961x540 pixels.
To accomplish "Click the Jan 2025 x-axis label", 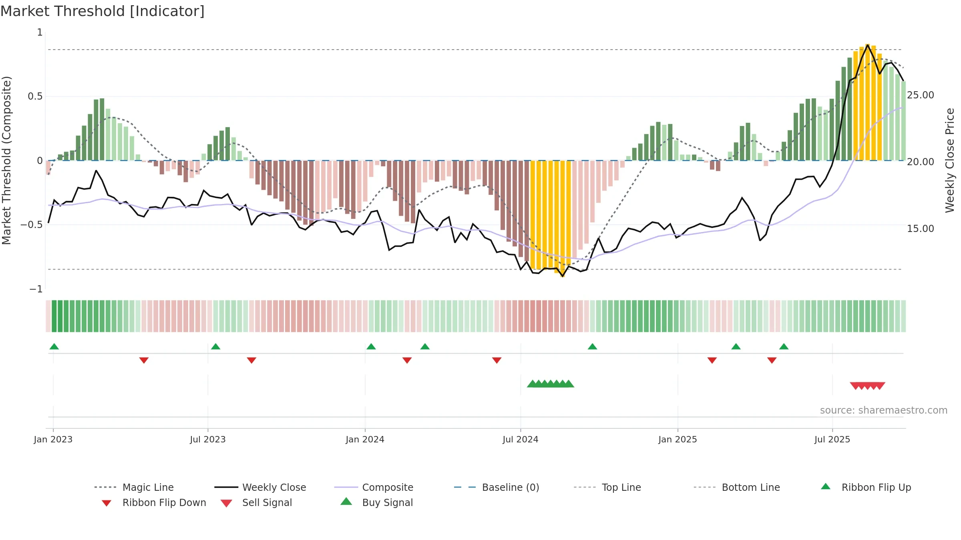I will (678, 440).
